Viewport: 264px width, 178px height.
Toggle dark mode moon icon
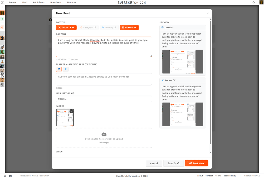(254, 2)
